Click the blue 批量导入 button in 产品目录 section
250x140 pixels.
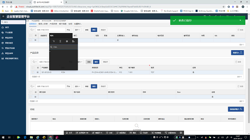[x=237, y=53]
